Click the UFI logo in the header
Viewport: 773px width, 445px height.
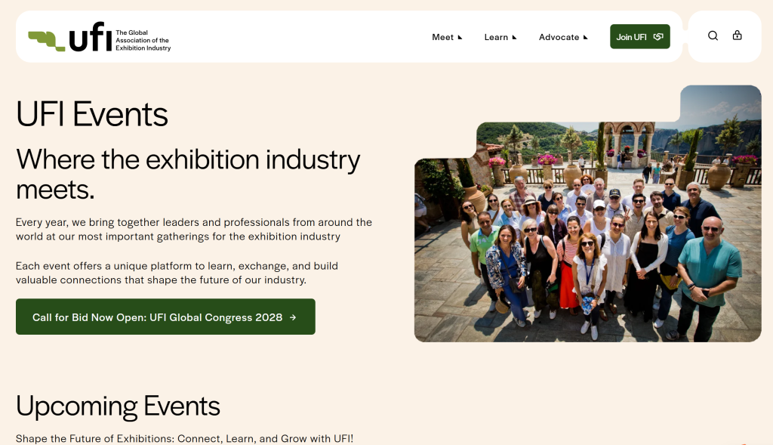click(91, 37)
